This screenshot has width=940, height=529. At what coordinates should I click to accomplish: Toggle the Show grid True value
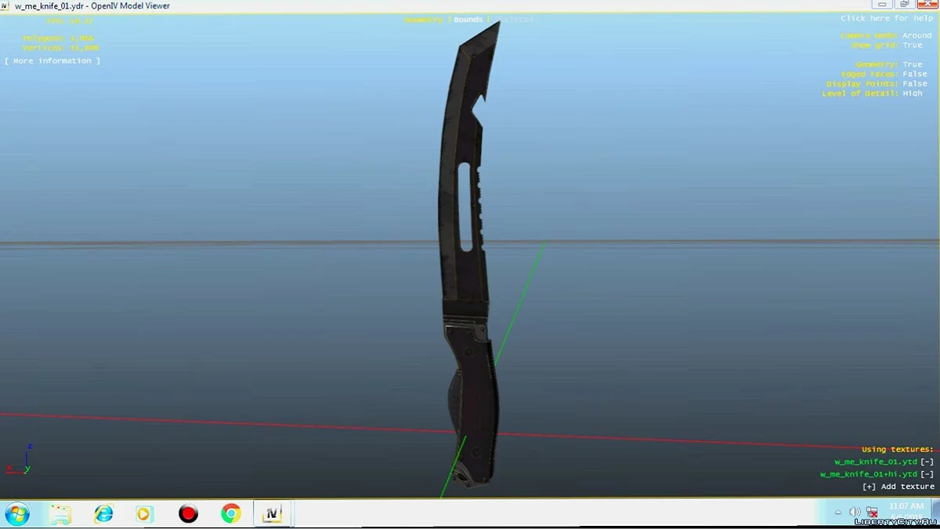click(x=913, y=45)
